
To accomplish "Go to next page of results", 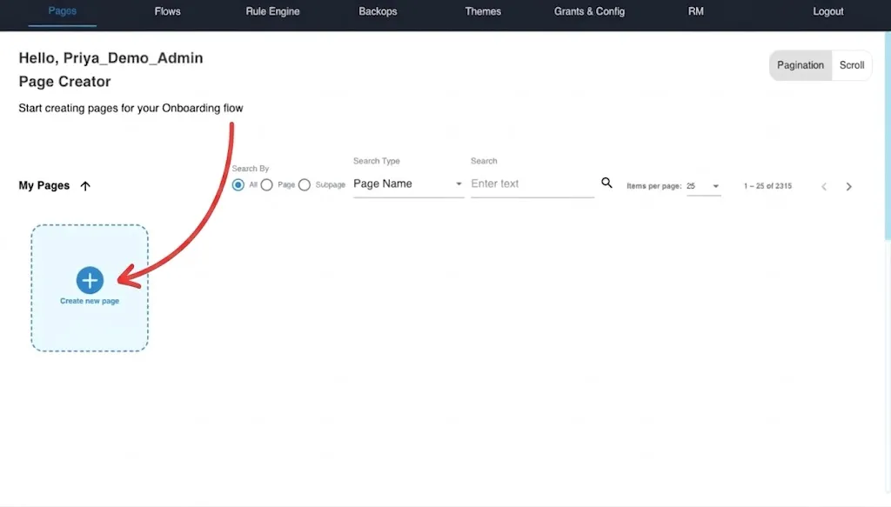I will (849, 186).
